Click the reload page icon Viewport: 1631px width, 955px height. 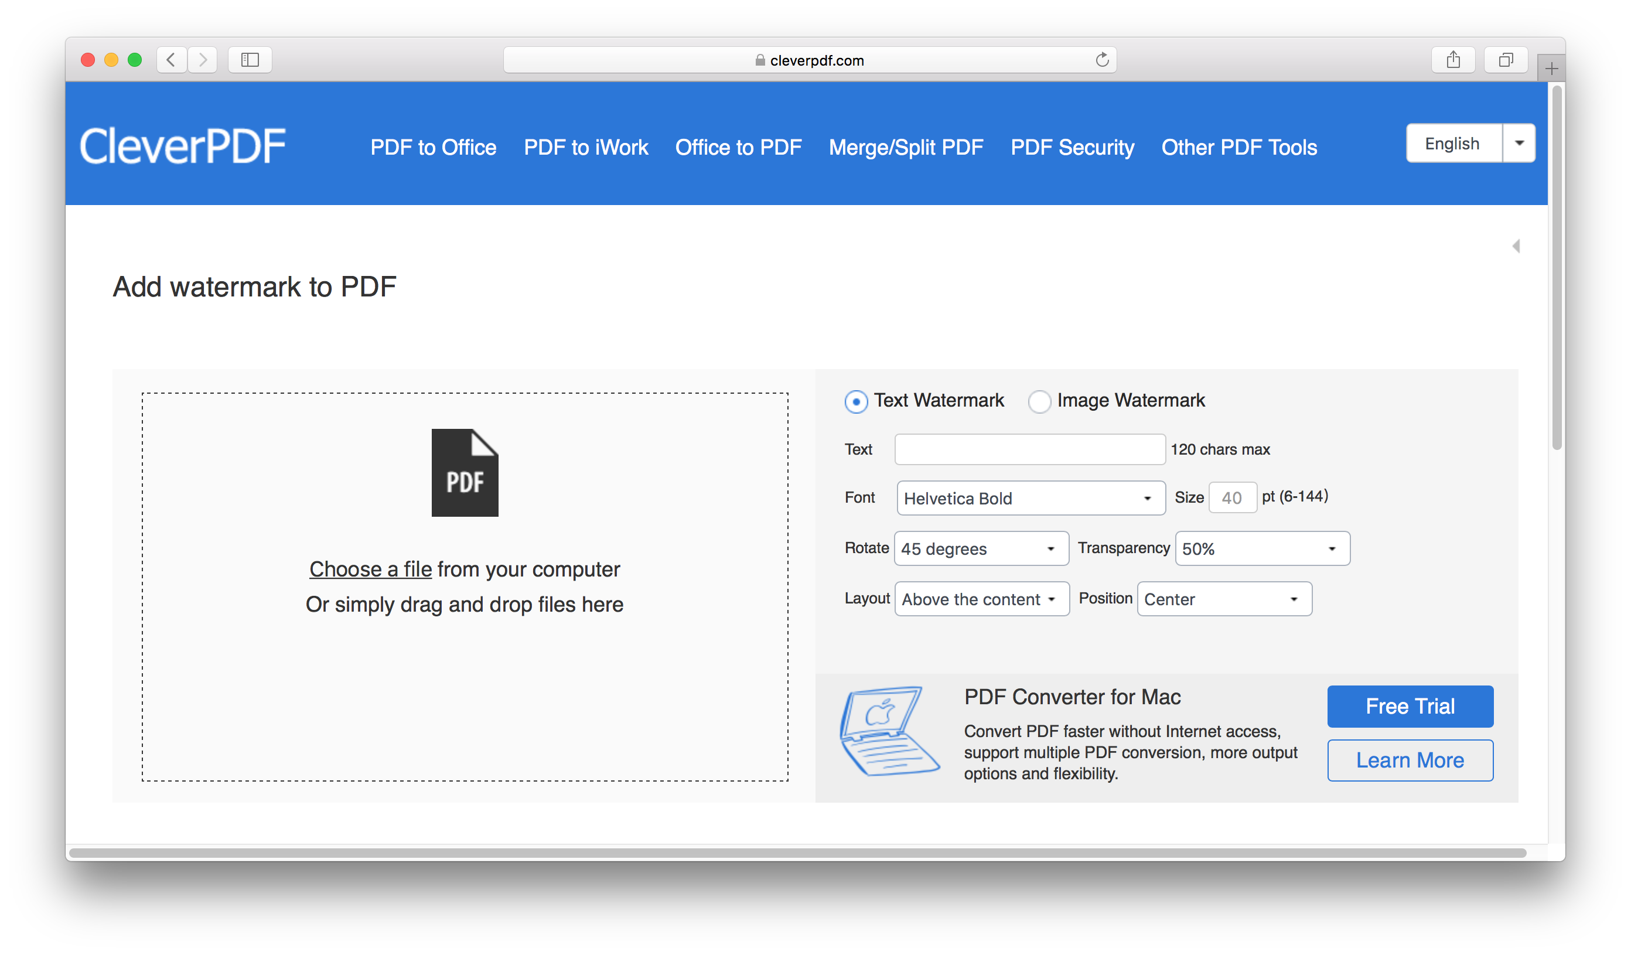coord(1101,60)
